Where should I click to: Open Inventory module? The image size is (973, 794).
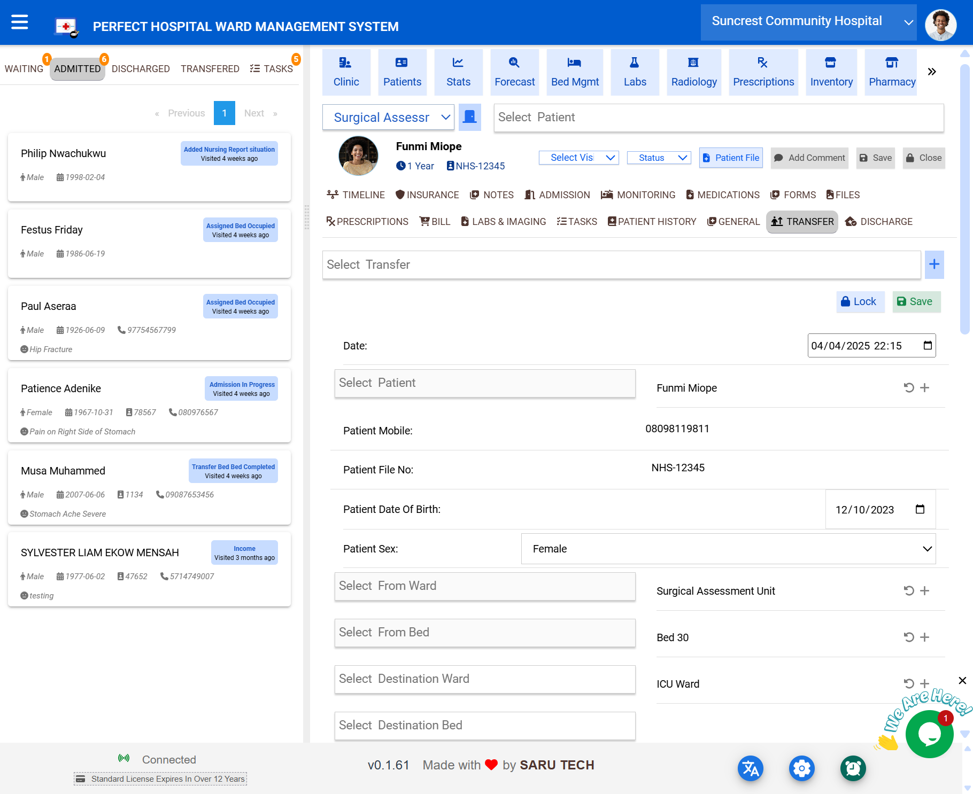pos(831,72)
